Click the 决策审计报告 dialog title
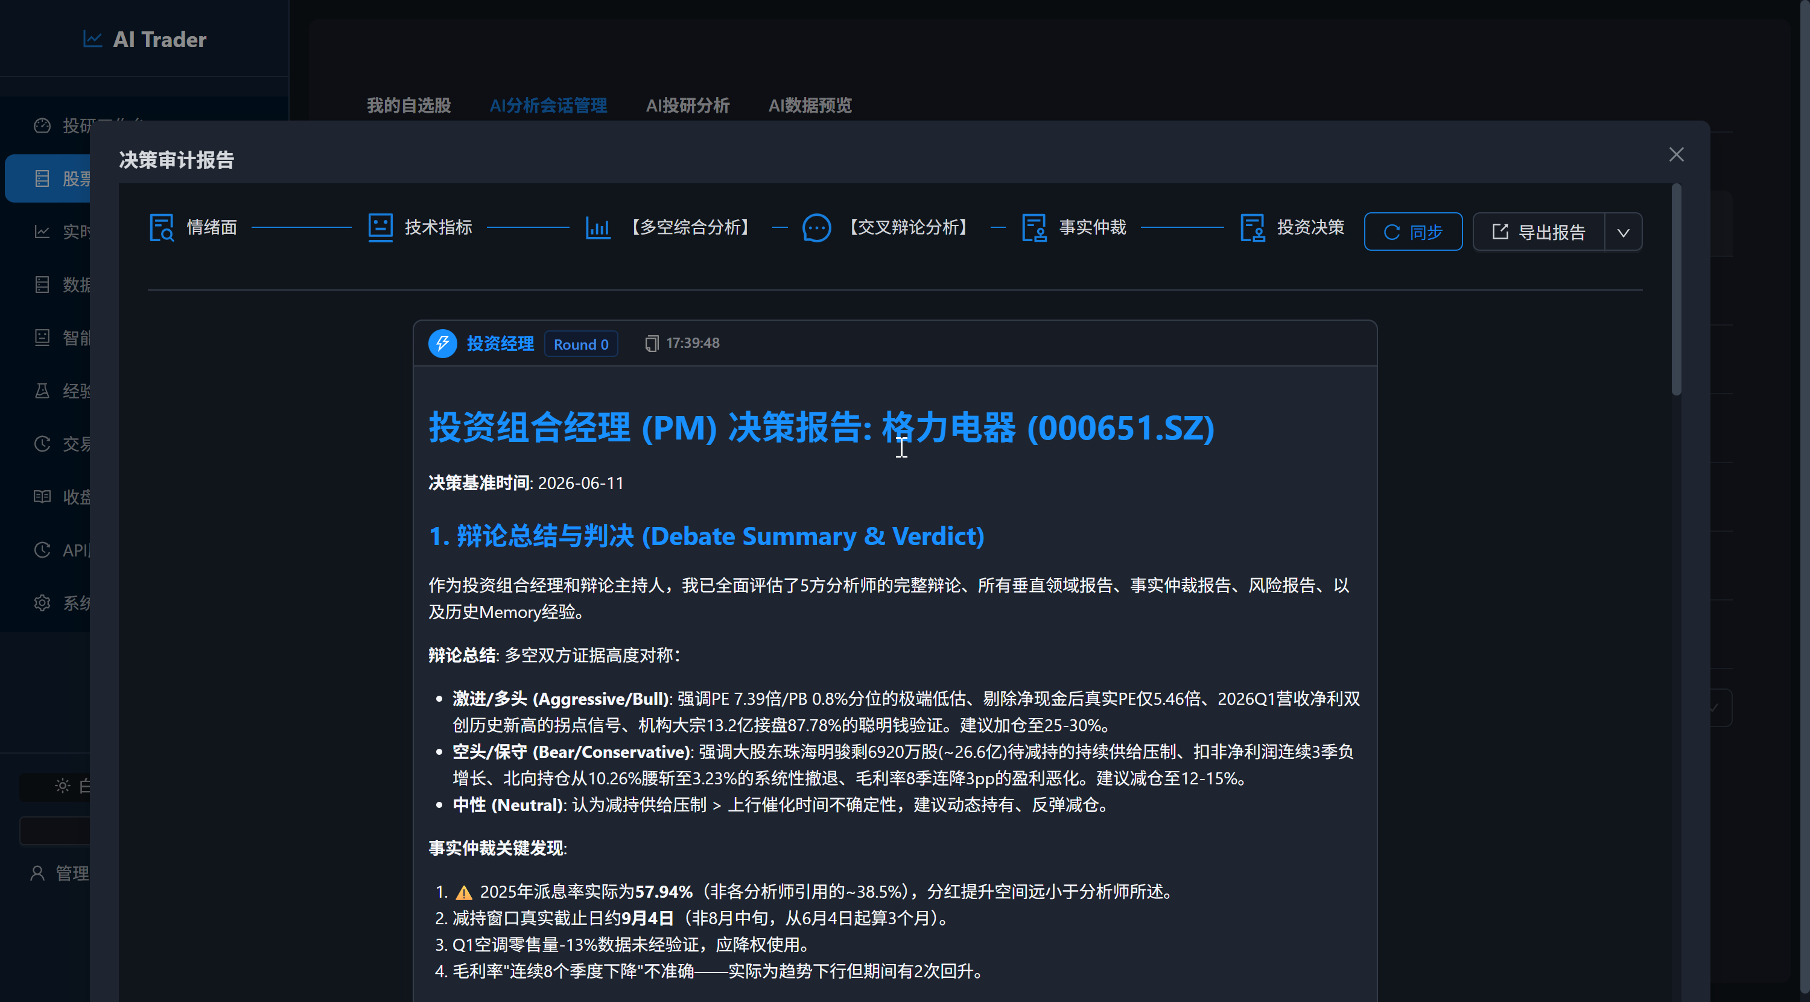Screen dimensions: 1810x1002 point(176,160)
